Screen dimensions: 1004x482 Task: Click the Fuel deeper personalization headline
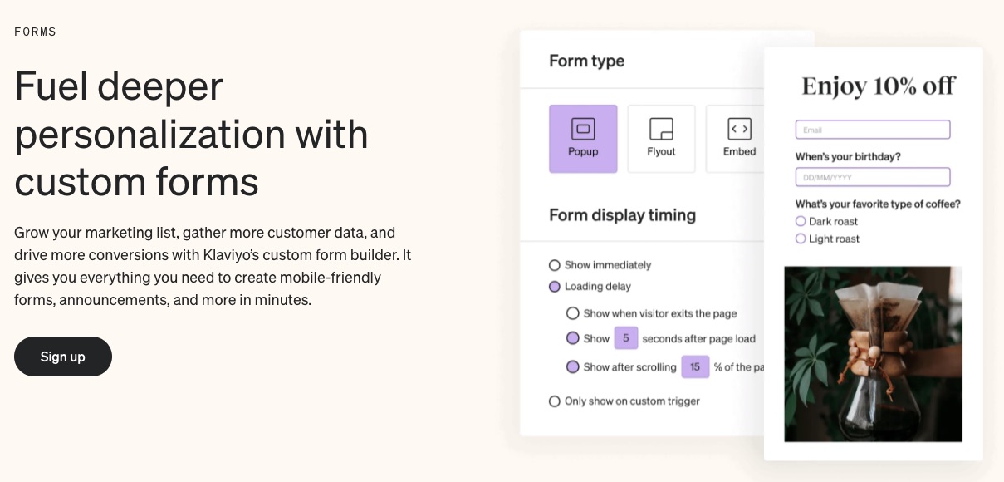click(192, 134)
